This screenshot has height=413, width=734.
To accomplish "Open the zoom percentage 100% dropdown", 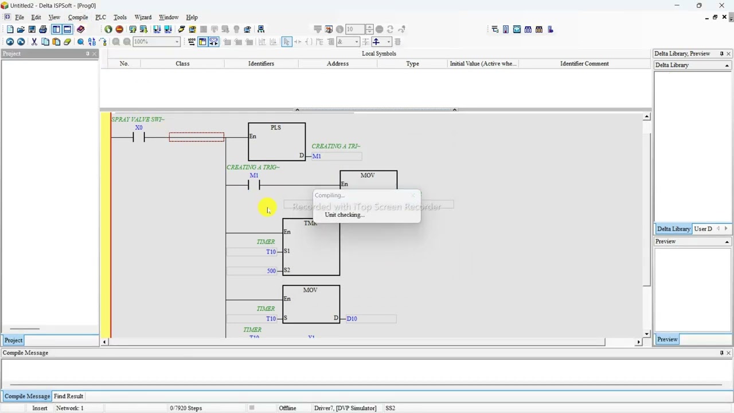I will click(x=177, y=42).
